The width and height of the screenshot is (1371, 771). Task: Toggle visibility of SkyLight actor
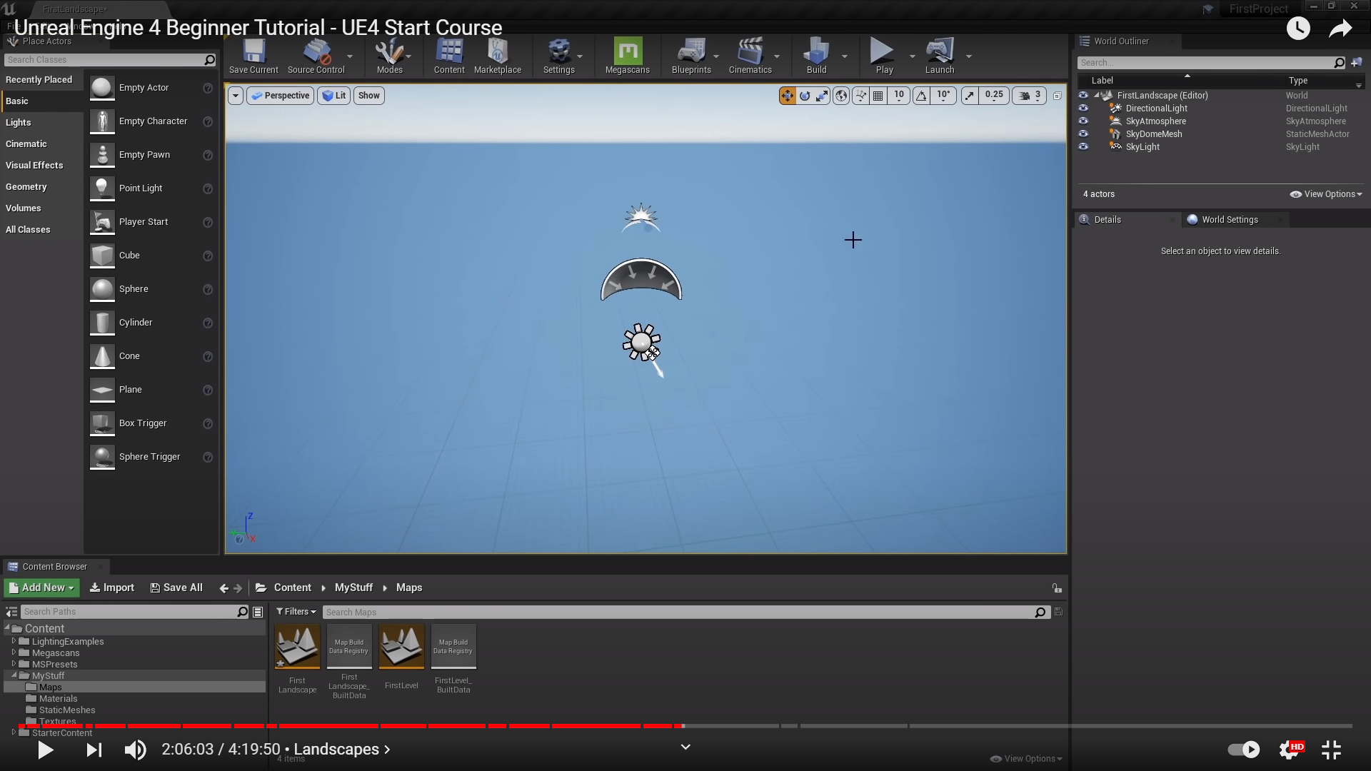[x=1083, y=147]
